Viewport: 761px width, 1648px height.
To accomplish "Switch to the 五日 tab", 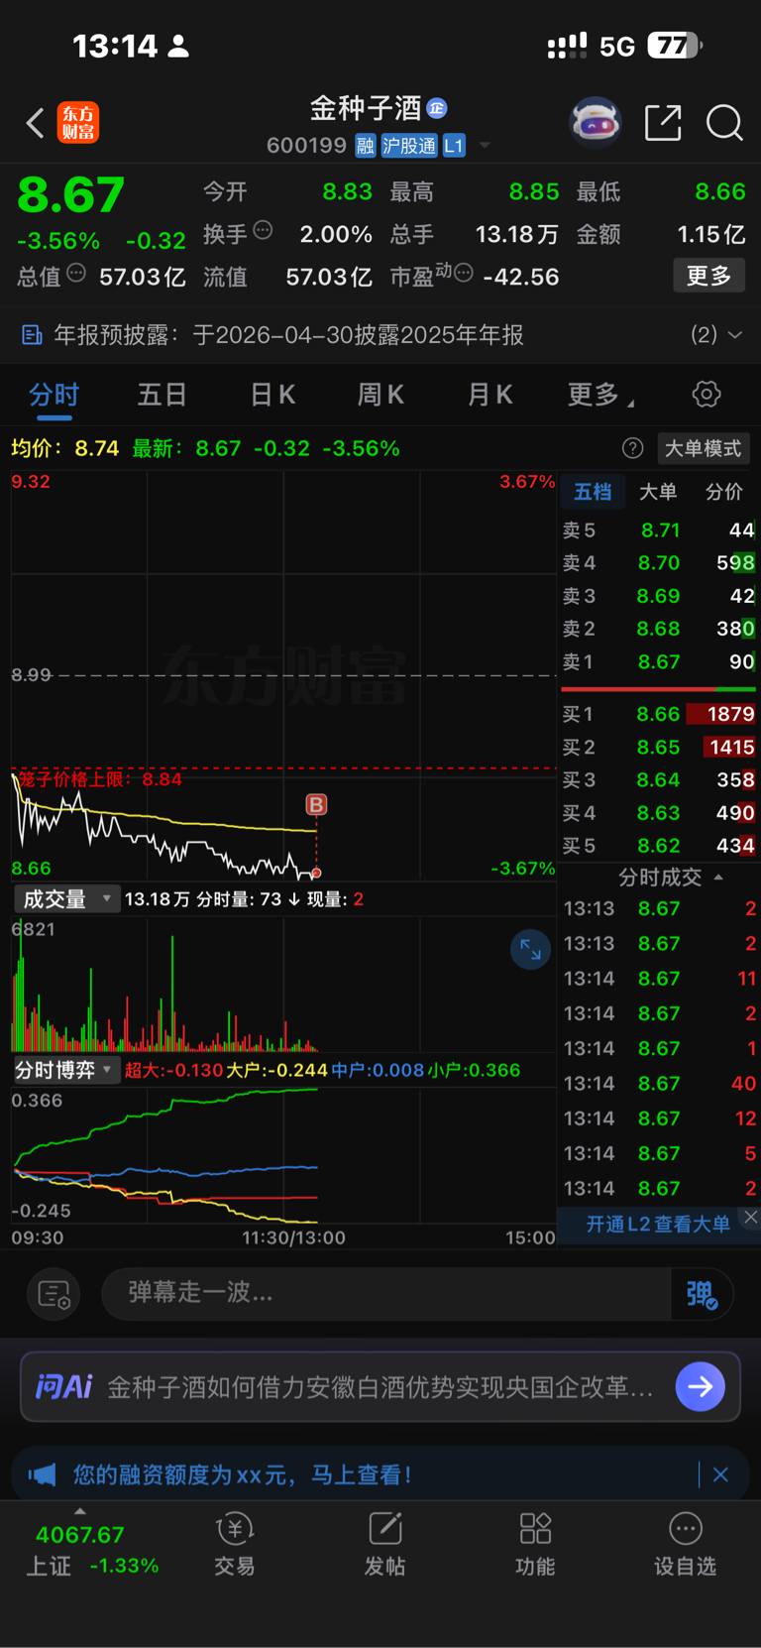I will coord(162,396).
